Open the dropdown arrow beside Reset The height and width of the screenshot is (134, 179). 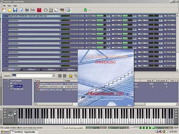[x=89, y=10]
